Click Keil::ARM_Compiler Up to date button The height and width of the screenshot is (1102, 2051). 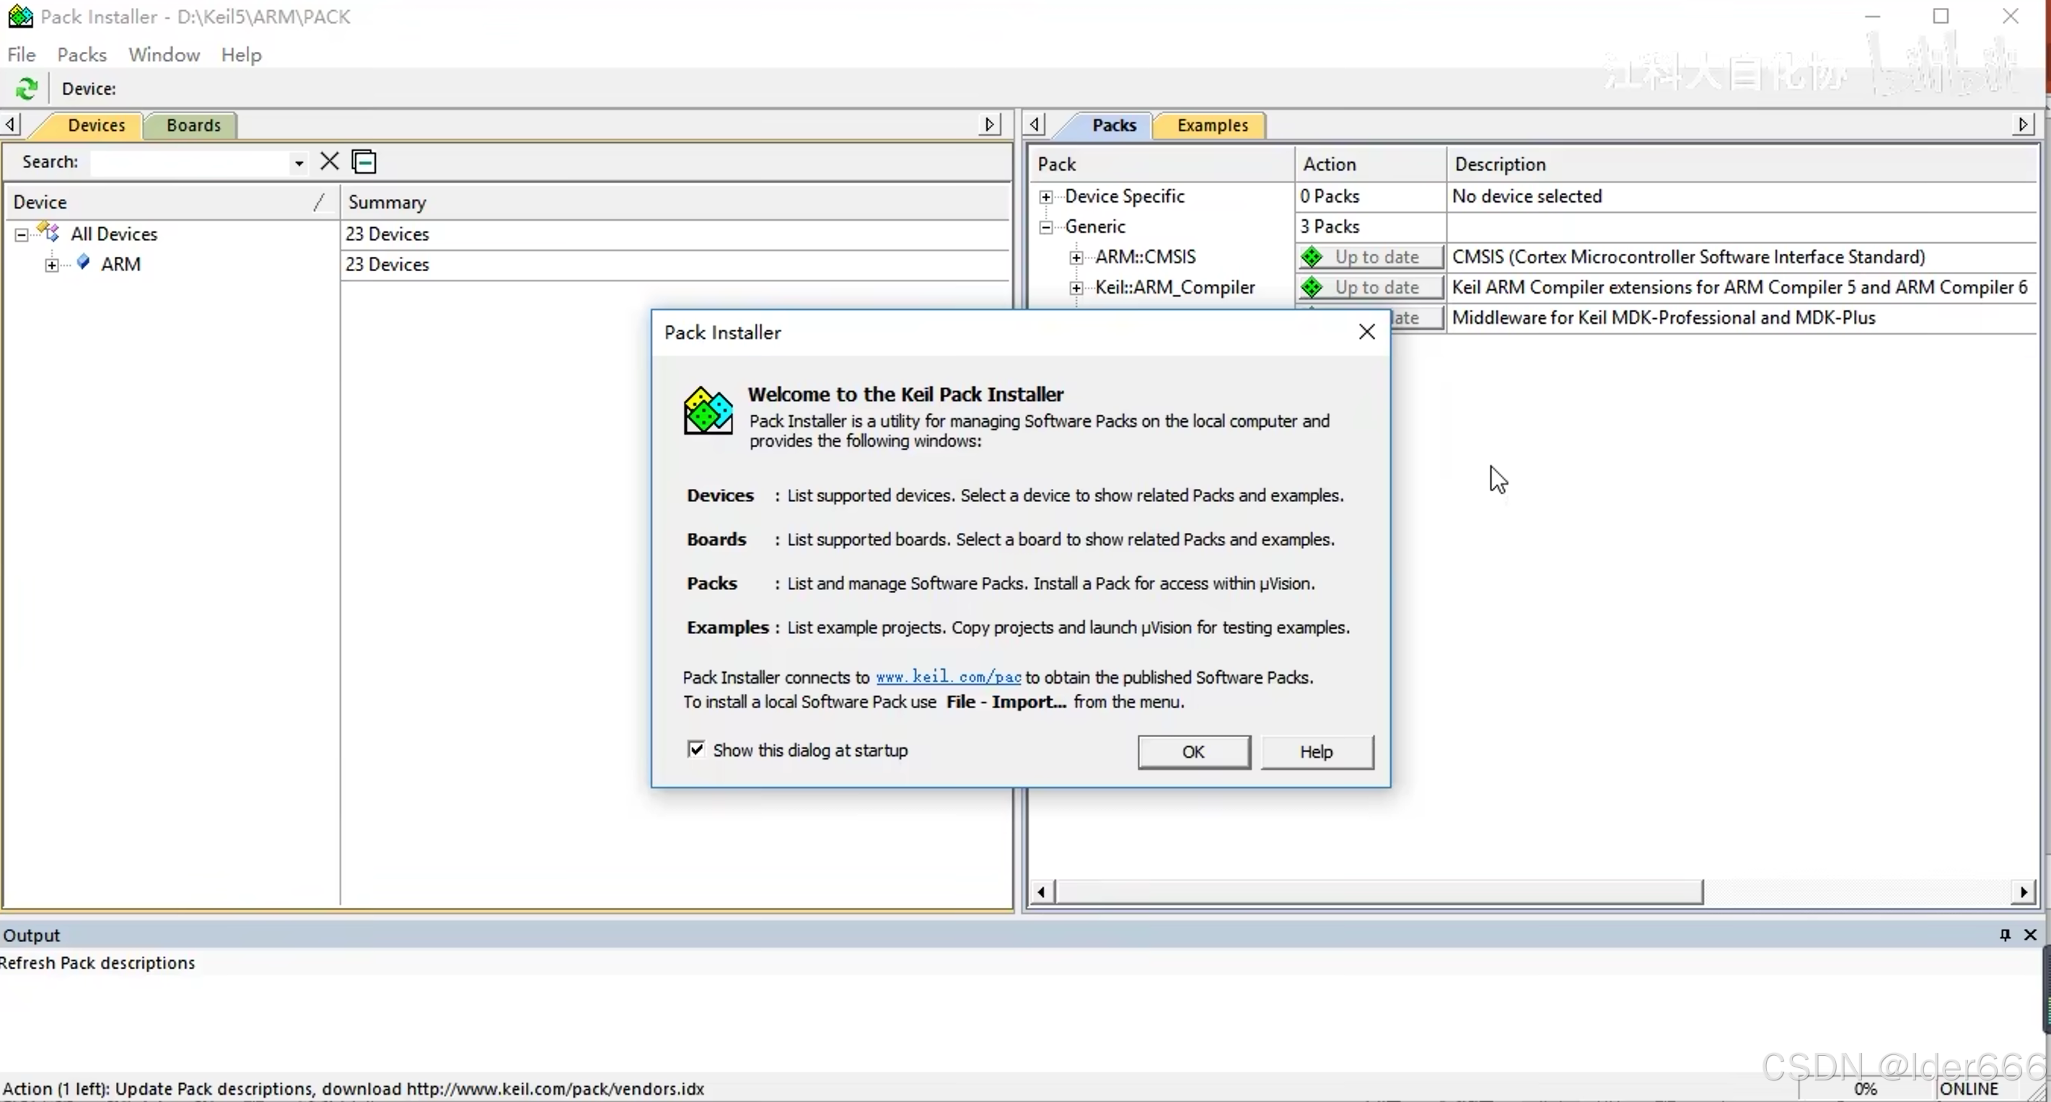tap(1369, 288)
